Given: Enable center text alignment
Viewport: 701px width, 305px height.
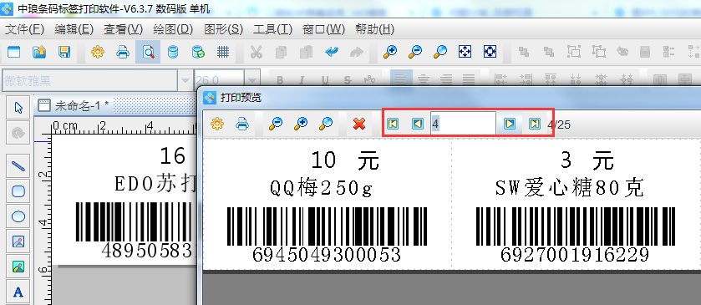Looking at the screenshot, I should (x=424, y=80).
